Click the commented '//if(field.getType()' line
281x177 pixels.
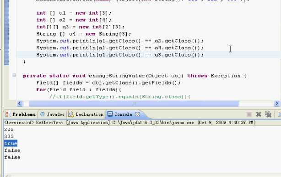click(120, 97)
